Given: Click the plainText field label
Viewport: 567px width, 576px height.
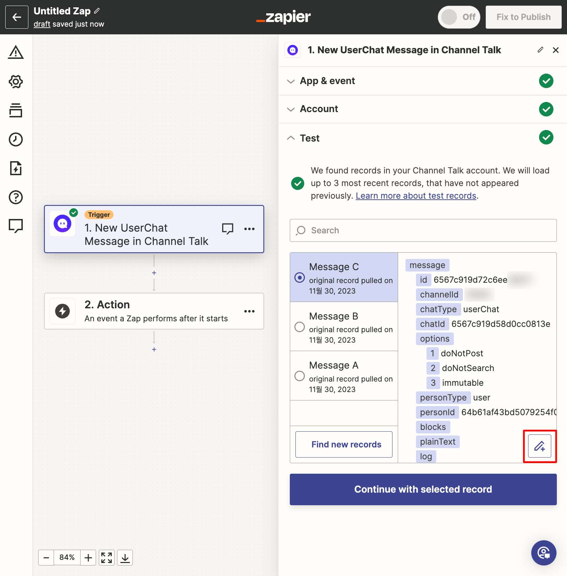Looking at the screenshot, I should tap(438, 442).
